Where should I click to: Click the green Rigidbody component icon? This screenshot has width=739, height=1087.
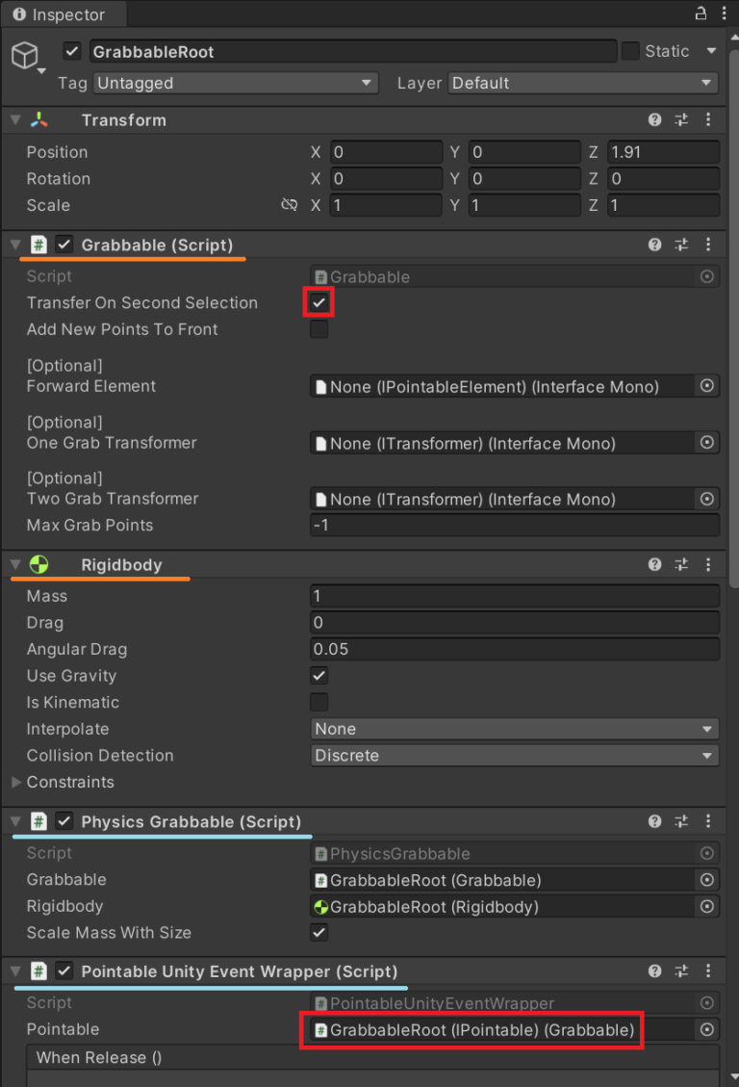38,565
